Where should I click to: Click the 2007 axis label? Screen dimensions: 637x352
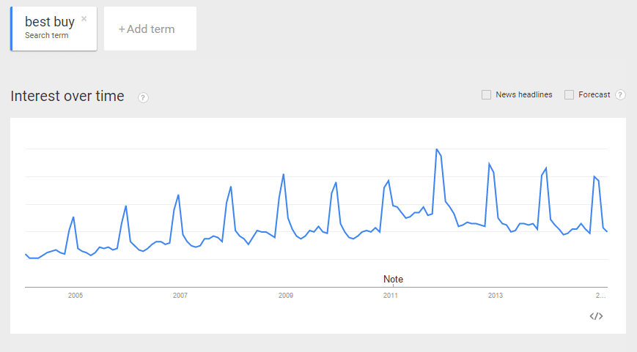(x=180, y=296)
